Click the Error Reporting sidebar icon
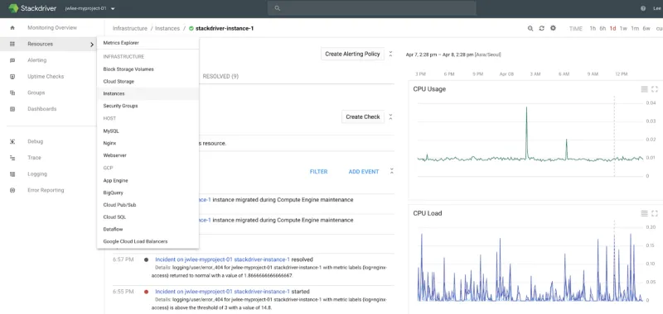This screenshot has width=663, height=314. (12, 190)
